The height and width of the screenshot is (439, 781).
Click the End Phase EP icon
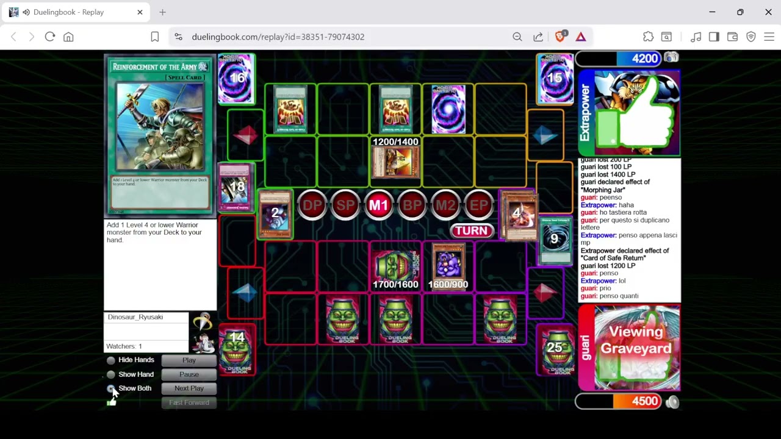(x=478, y=205)
